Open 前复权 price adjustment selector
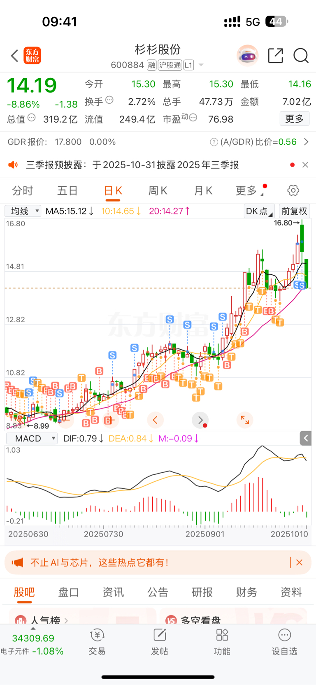The height and width of the screenshot is (685, 316). tap(295, 211)
